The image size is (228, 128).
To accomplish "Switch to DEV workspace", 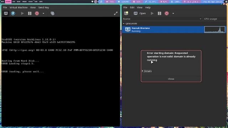I will pos(2,1).
